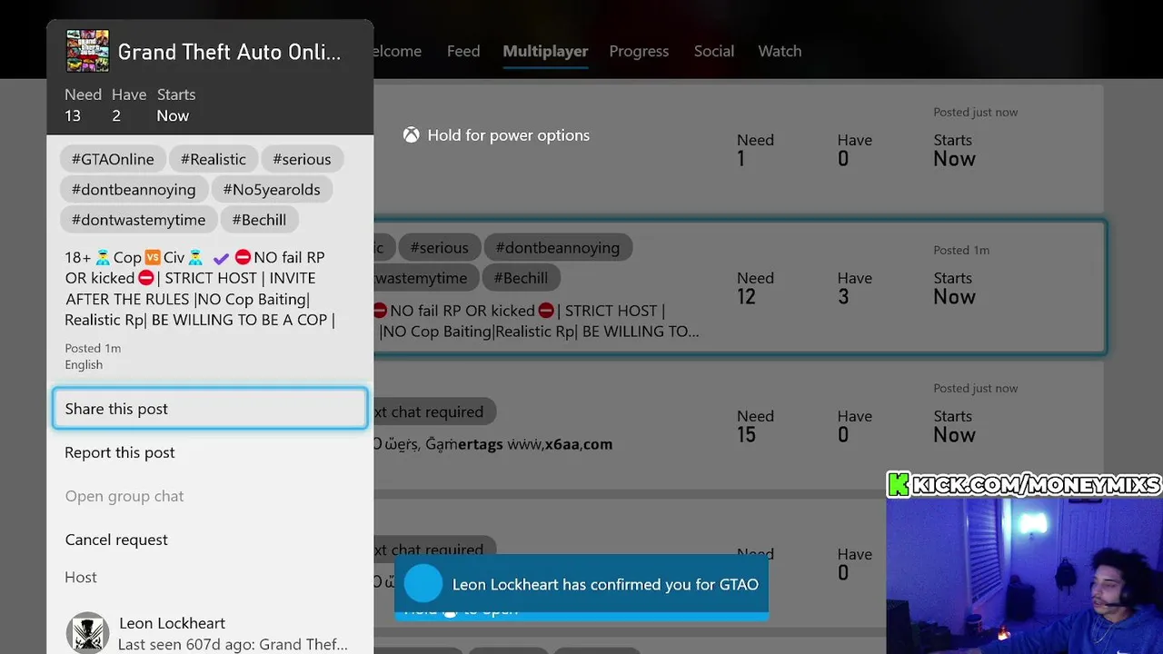
Task: Click the Have 2 value in side panel
Action: pos(116,115)
